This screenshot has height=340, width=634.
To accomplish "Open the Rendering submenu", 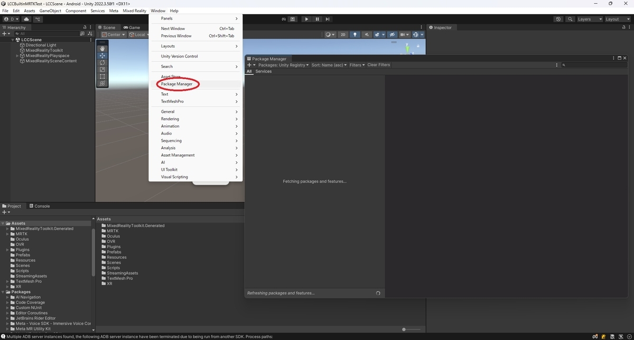I will (x=195, y=119).
